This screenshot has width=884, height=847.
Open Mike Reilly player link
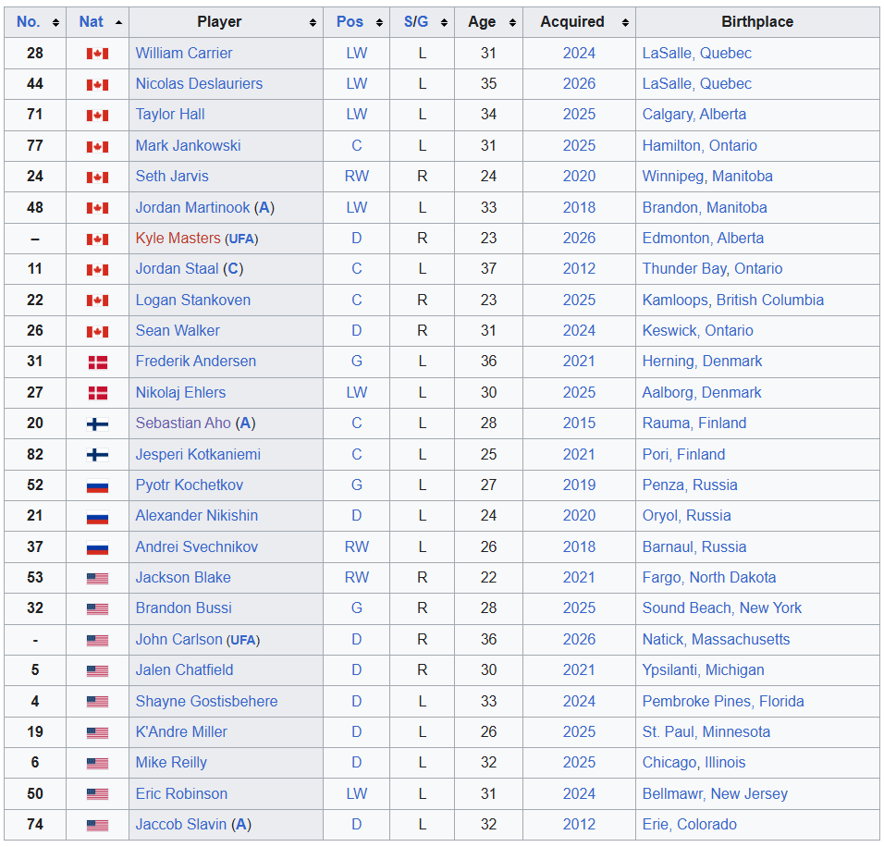(x=171, y=763)
